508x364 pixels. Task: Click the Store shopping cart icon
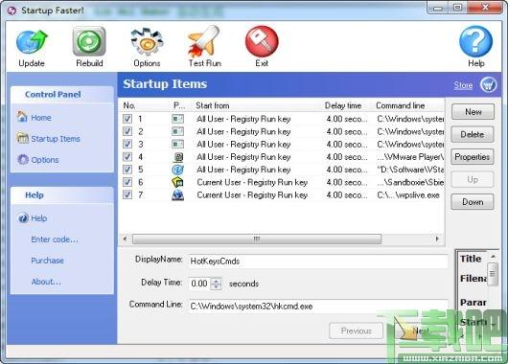[x=488, y=85]
